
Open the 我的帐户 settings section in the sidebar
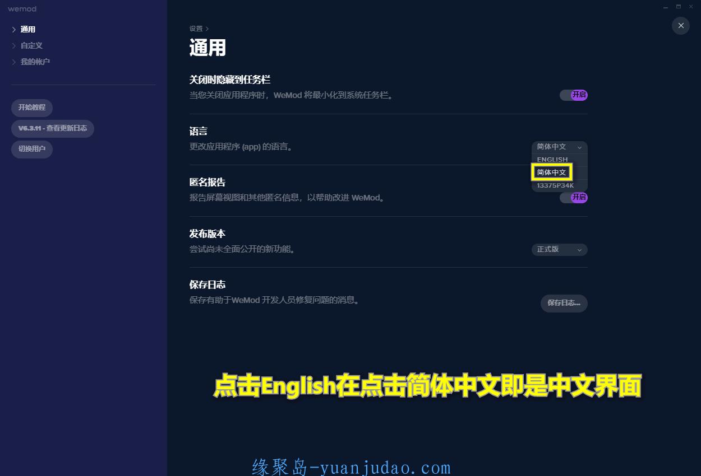[35, 62]
